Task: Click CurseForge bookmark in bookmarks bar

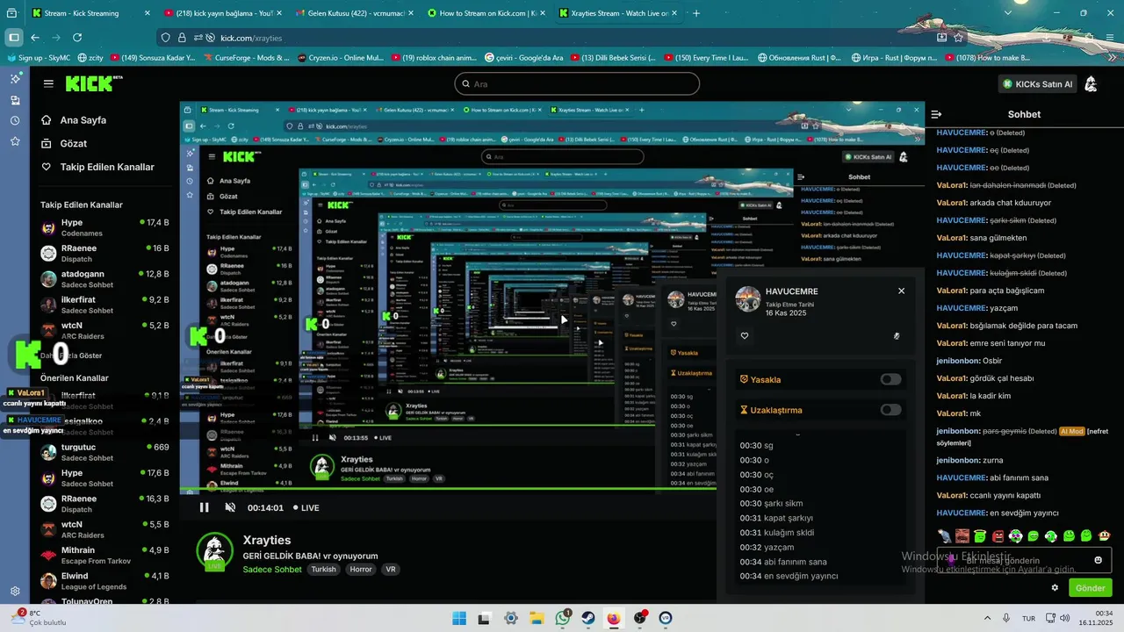Action: tap(246, 57)
